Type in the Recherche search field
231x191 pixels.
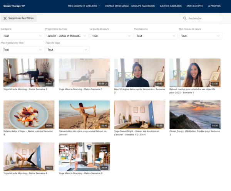tap(204, 18)
